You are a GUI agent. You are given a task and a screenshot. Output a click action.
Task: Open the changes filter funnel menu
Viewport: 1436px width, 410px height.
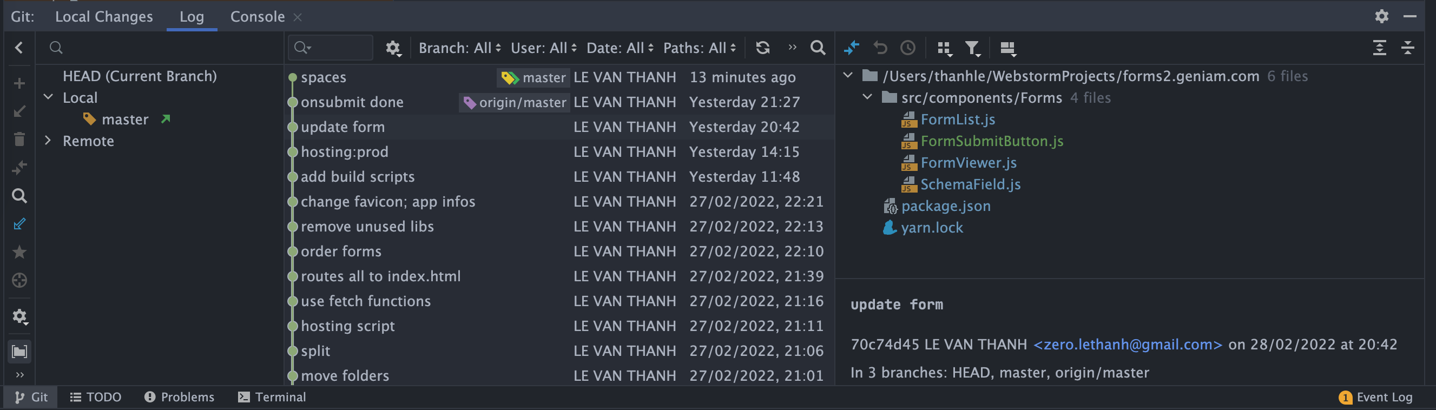[x=973, y=49]
